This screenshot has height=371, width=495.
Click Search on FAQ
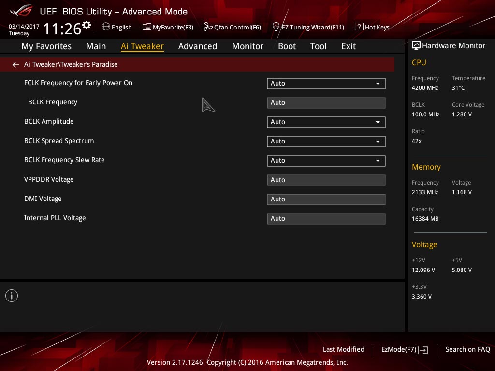click(468, 350)
